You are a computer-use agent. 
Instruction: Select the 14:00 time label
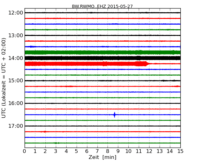[15, 58]
